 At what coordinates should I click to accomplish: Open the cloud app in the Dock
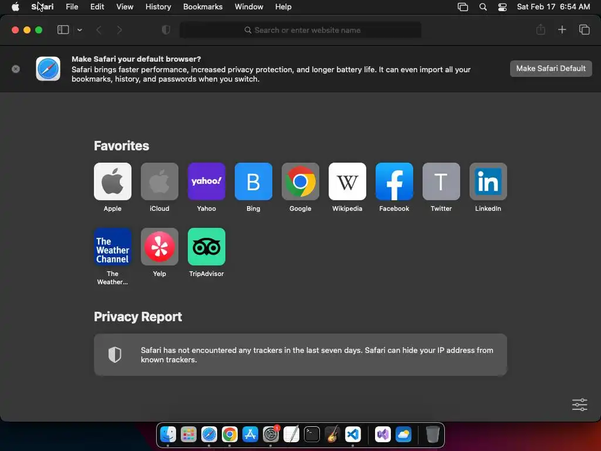tap(403, 435)
